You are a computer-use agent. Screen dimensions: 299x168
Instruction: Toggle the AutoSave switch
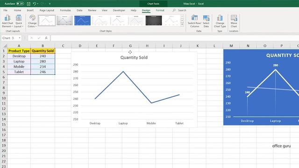tap(20, 4)
